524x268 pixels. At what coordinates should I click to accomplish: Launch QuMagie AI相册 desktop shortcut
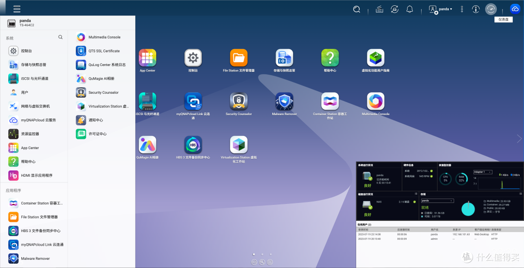[147, 145]
